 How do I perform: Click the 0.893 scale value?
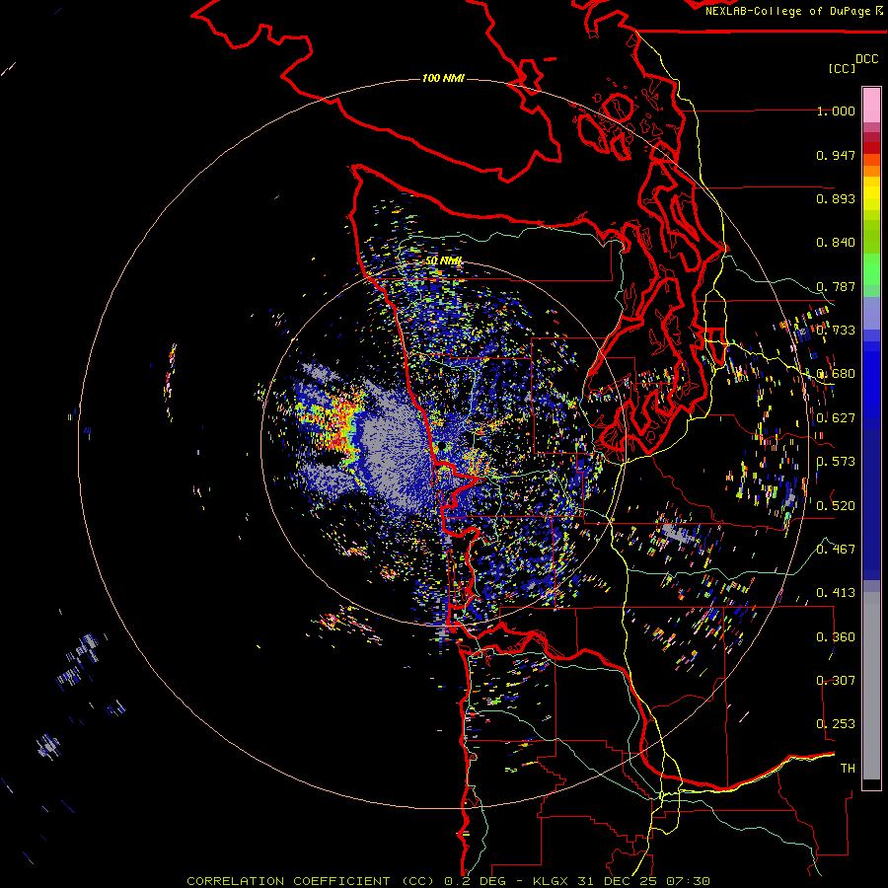click(836, 198)
